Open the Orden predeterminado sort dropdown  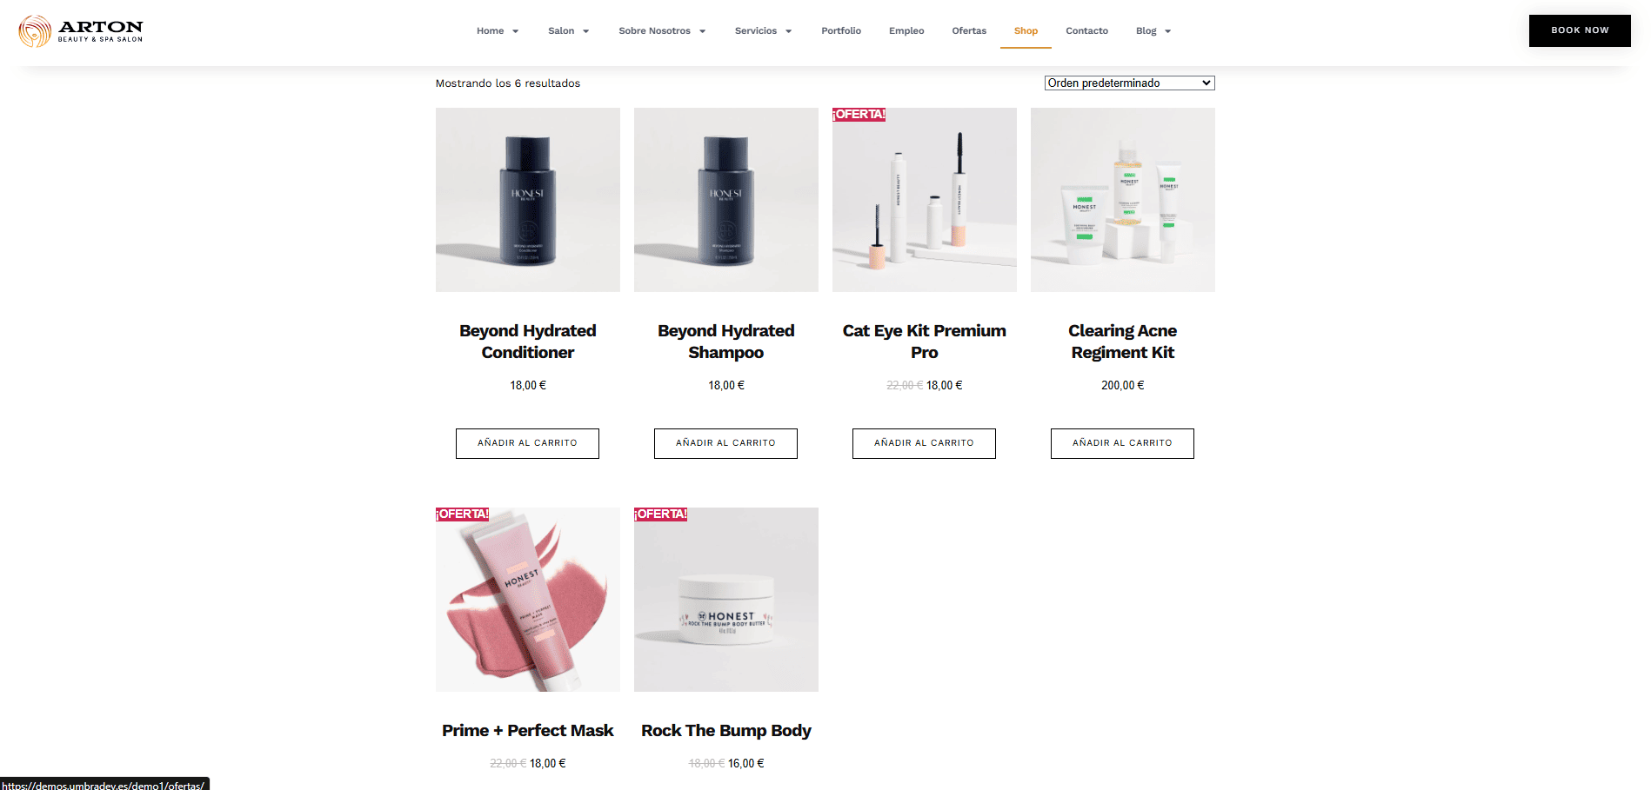click(x=1129, y=83)
